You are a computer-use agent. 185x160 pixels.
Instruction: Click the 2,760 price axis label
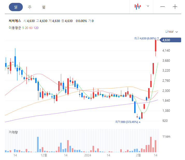click(166, 81)
